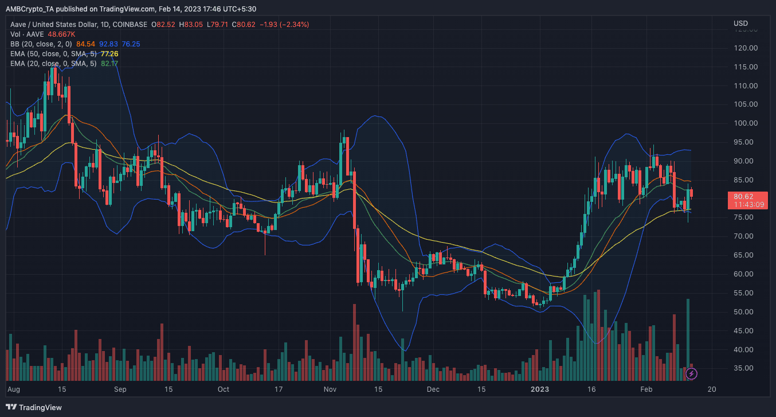Click the low price value L79.71
The height and width of the screenshot is (417, 776).
click(218, 25)
